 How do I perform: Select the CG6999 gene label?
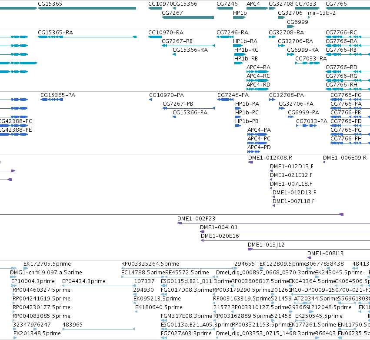coord(297,22)
